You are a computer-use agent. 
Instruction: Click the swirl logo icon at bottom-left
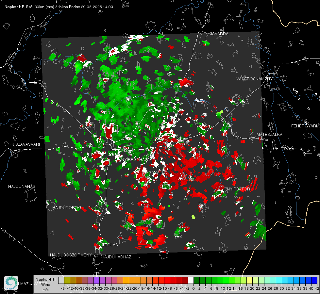(x=11, y=283)
